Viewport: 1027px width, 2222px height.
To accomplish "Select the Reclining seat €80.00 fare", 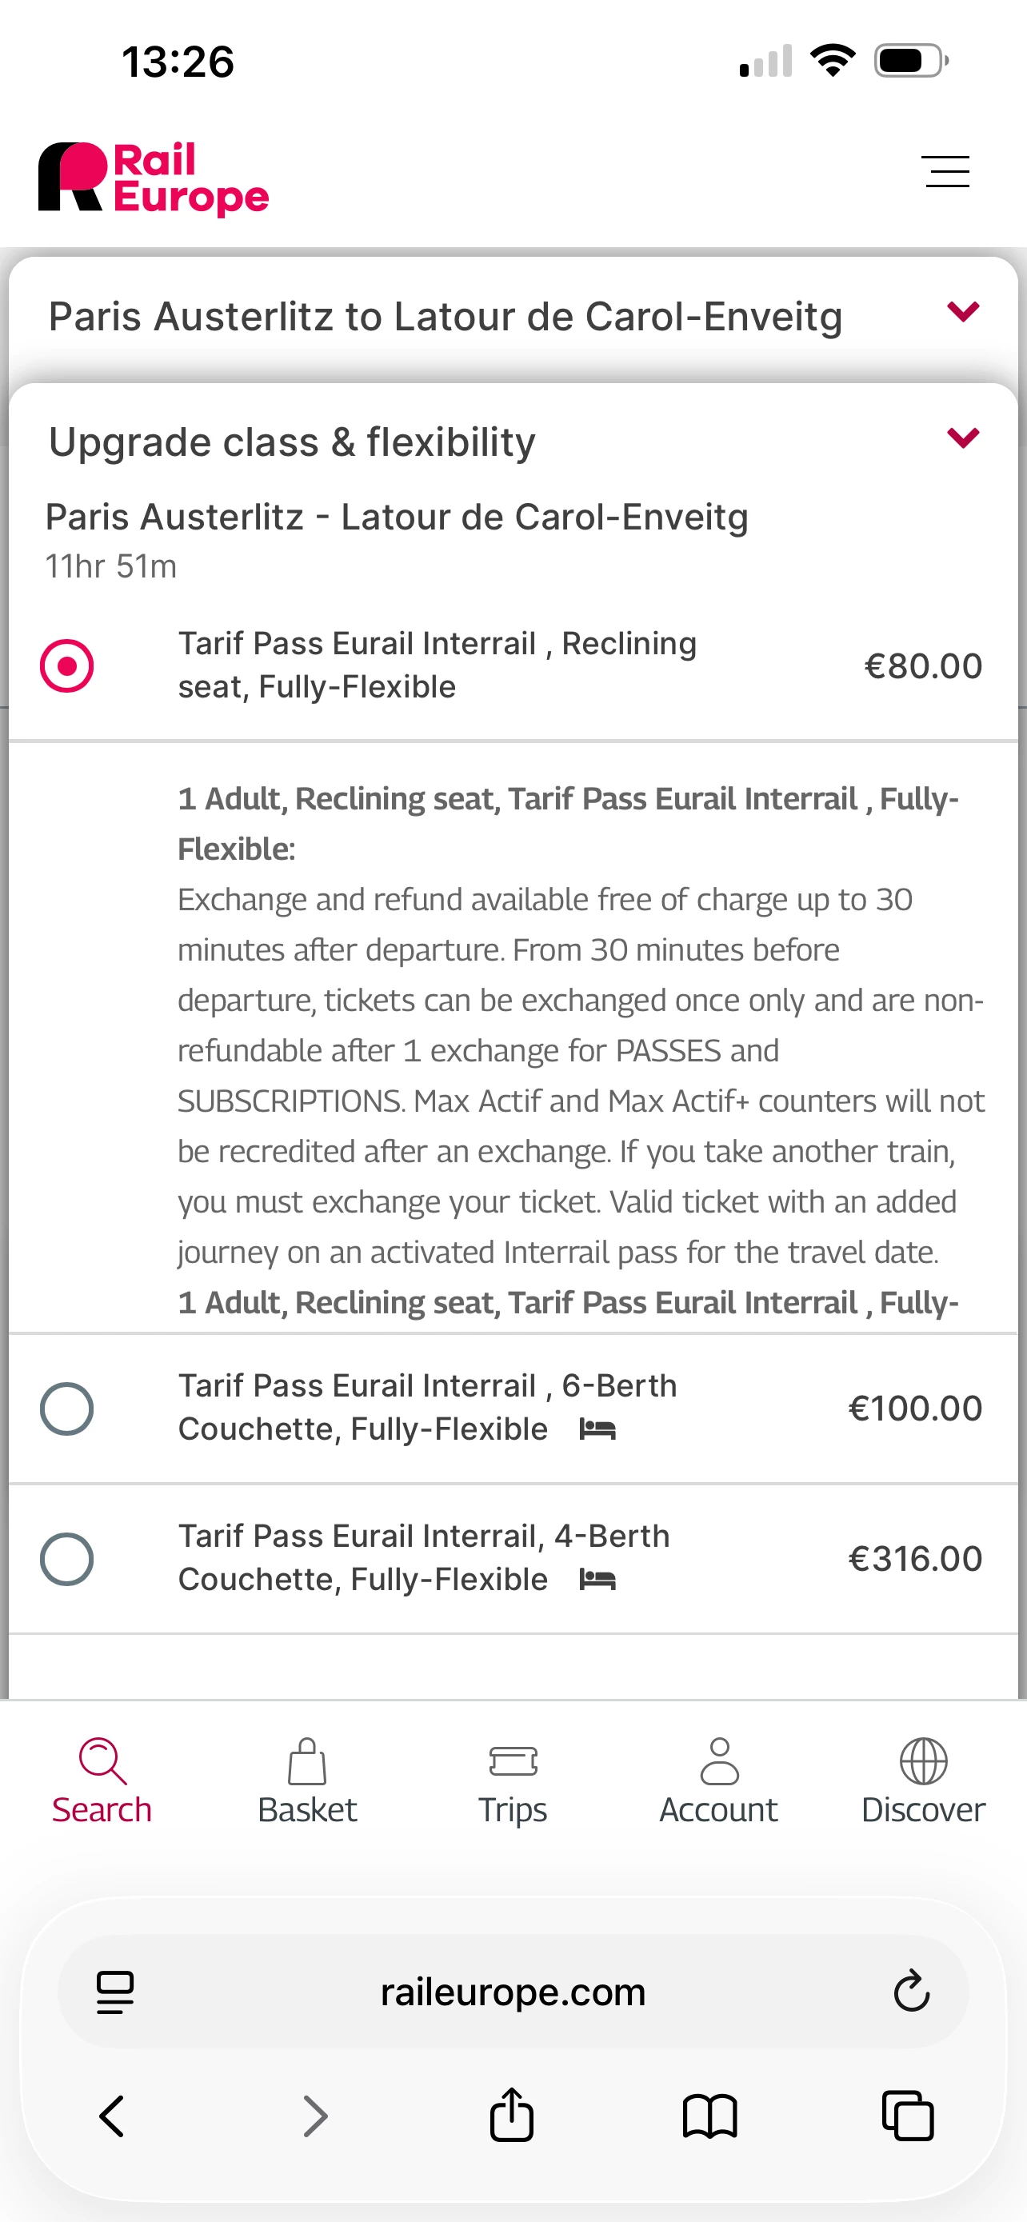I will (x=67, y=666).
